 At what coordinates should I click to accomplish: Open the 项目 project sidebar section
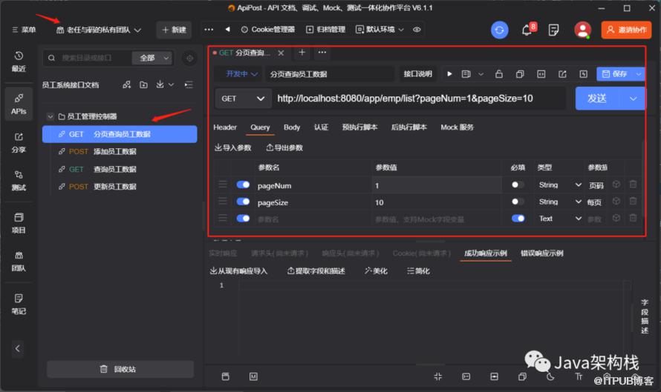click(19, 223)
